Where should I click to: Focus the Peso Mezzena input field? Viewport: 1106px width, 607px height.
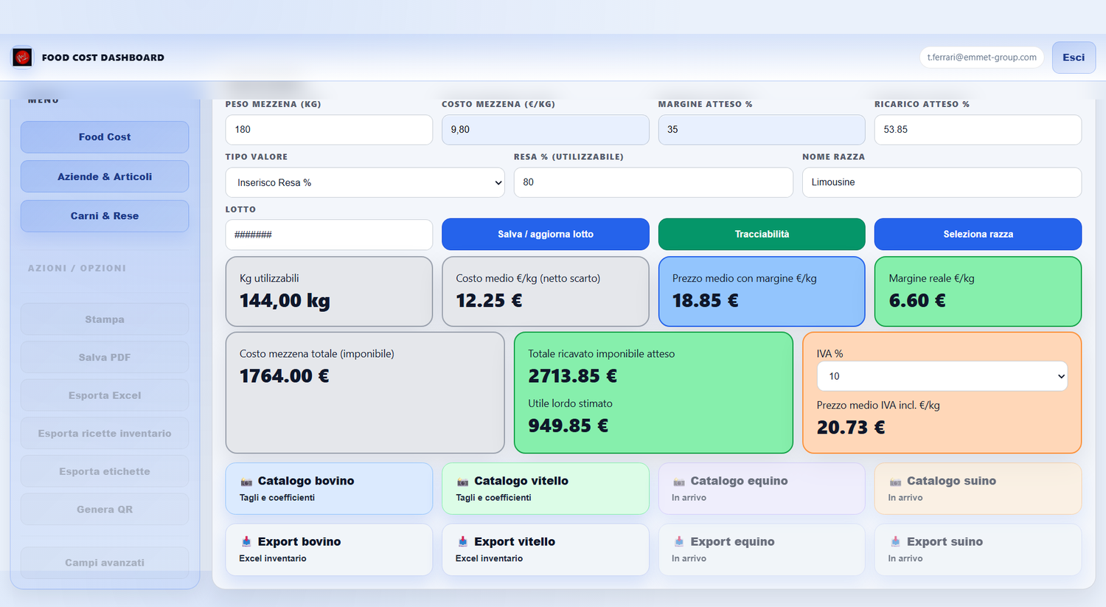329,129
